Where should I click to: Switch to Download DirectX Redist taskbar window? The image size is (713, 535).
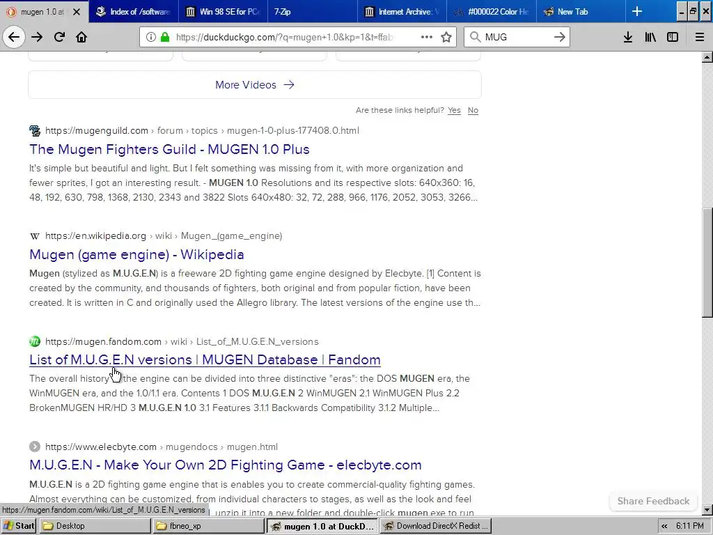coord(436,526)
